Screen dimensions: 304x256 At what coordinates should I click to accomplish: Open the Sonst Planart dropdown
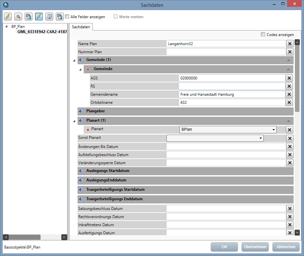pyautogui.click(x=215, y=138)
